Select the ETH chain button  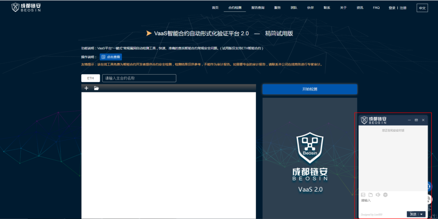pyautogui.click(x=91, y=78)
